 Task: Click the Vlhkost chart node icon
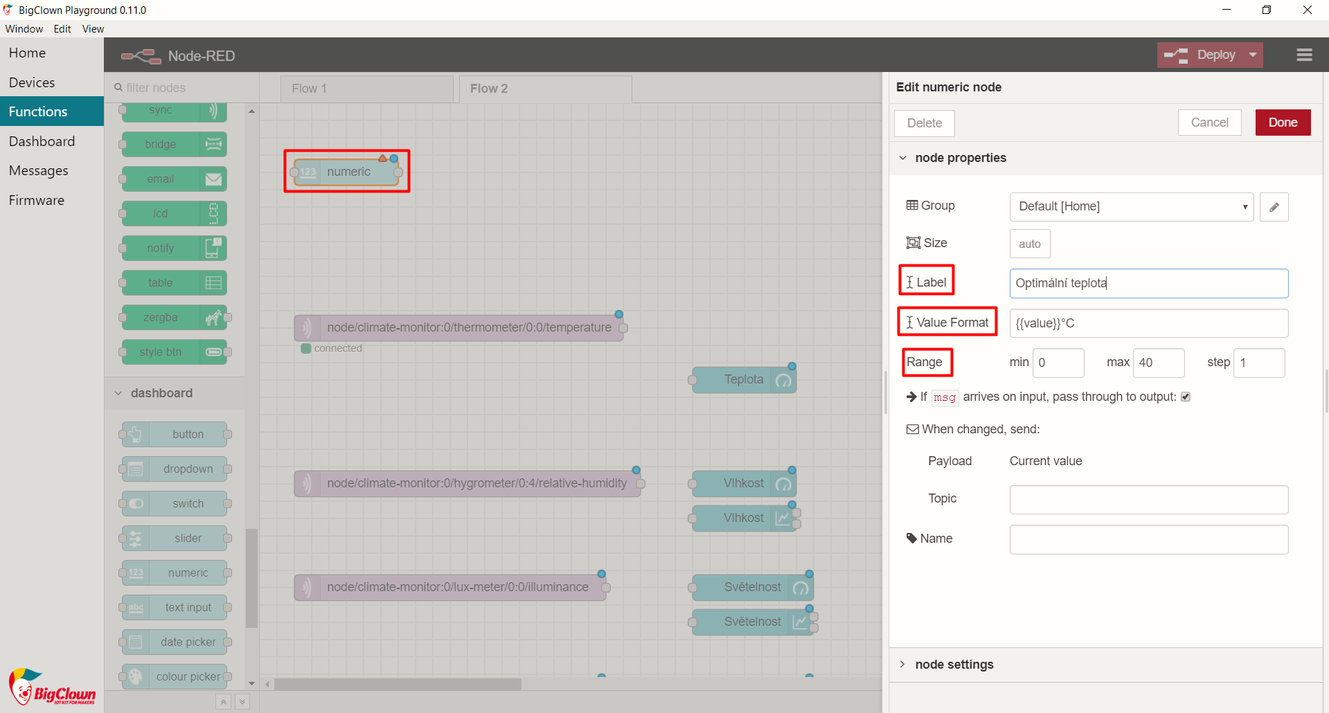(783, 518)
